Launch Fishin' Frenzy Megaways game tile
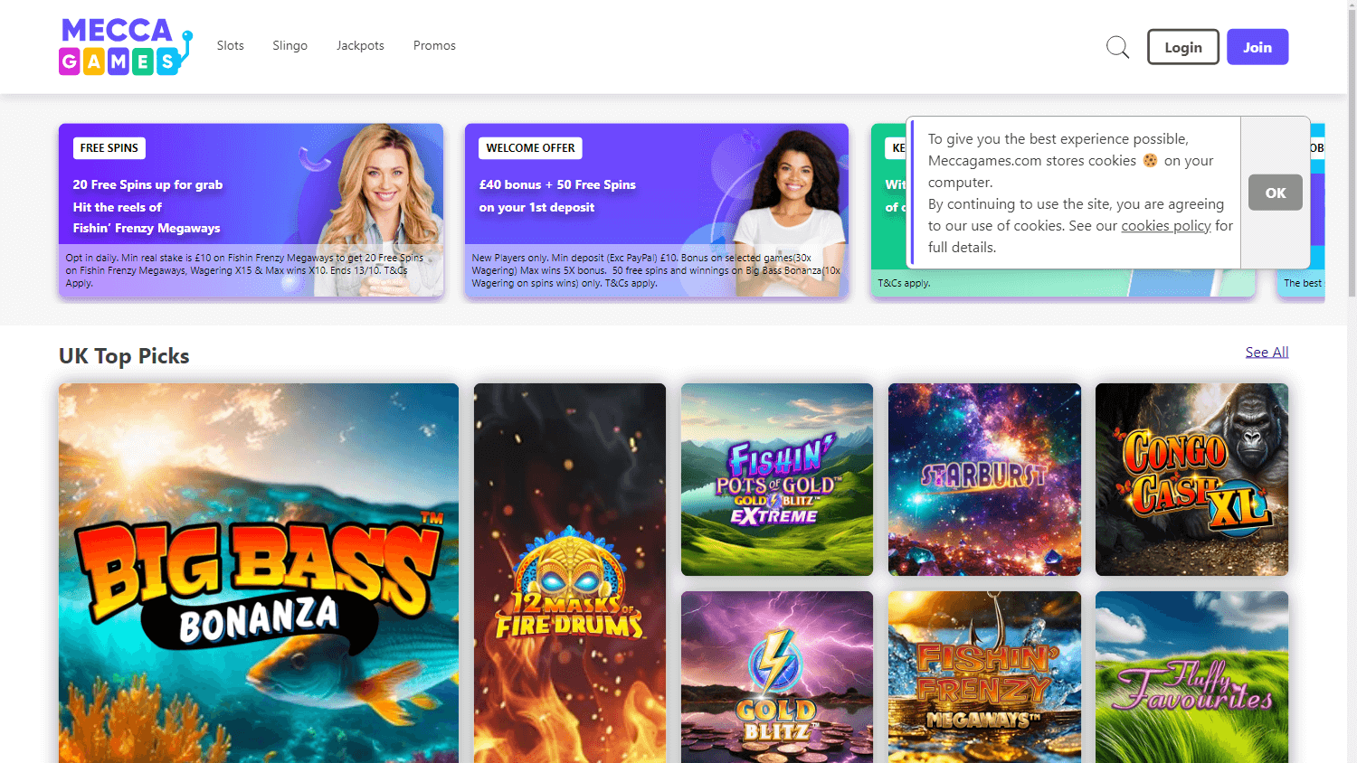This screenshot has height=763, width=1357. pos(984,677)
